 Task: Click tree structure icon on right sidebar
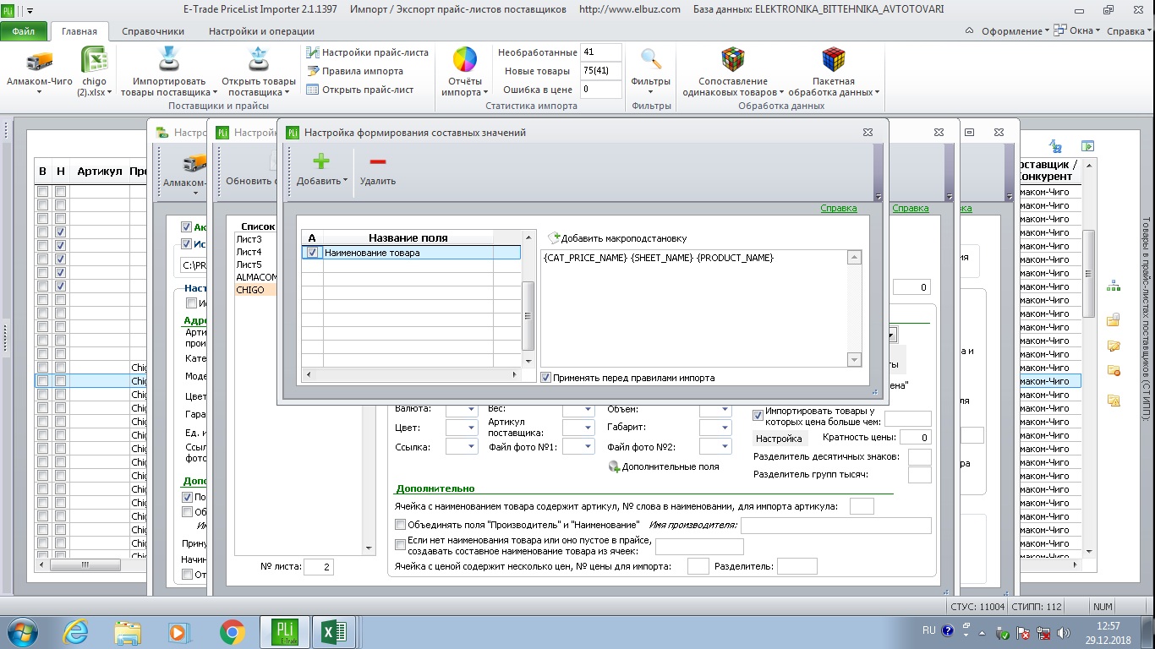pyautogui.click(x=1113, y=286)
